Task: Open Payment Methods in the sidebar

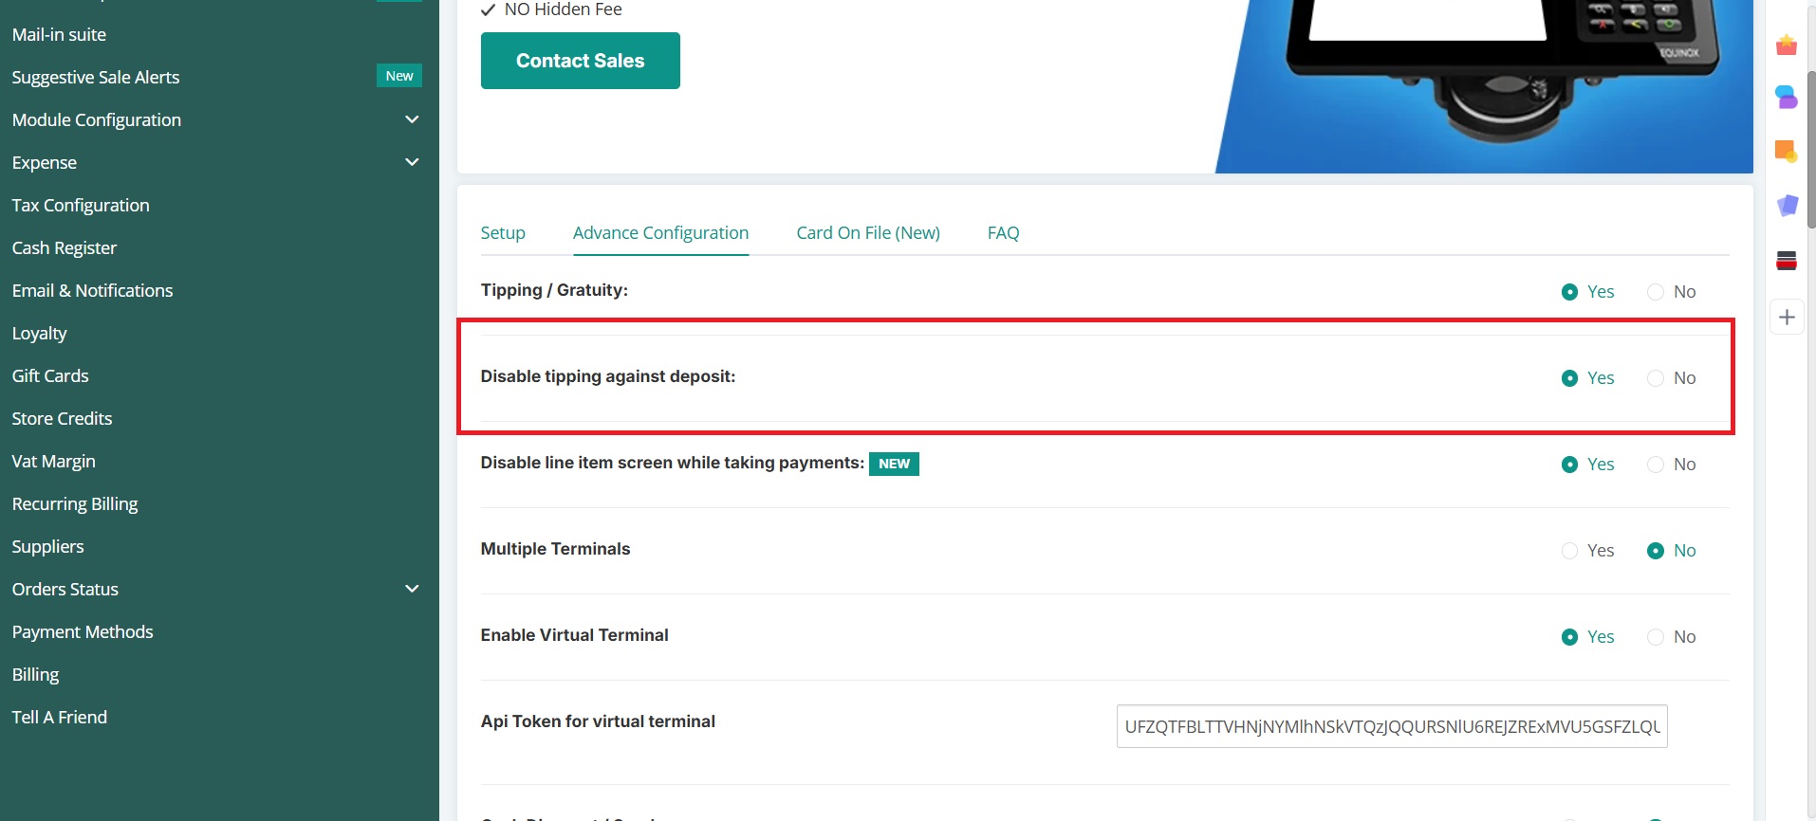Action: [x=83, y=632]
